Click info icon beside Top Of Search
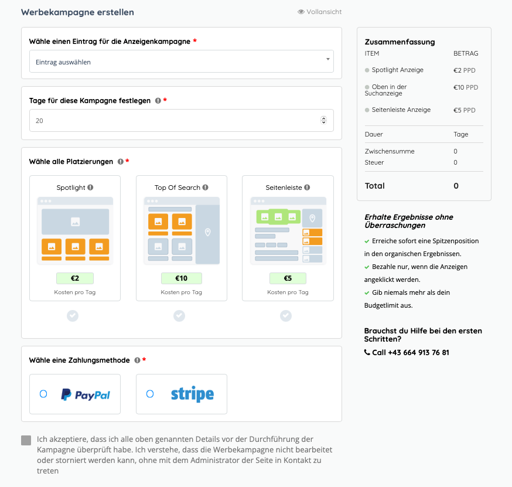The width and height of the screenshot is (512, 487). (205, 188)
